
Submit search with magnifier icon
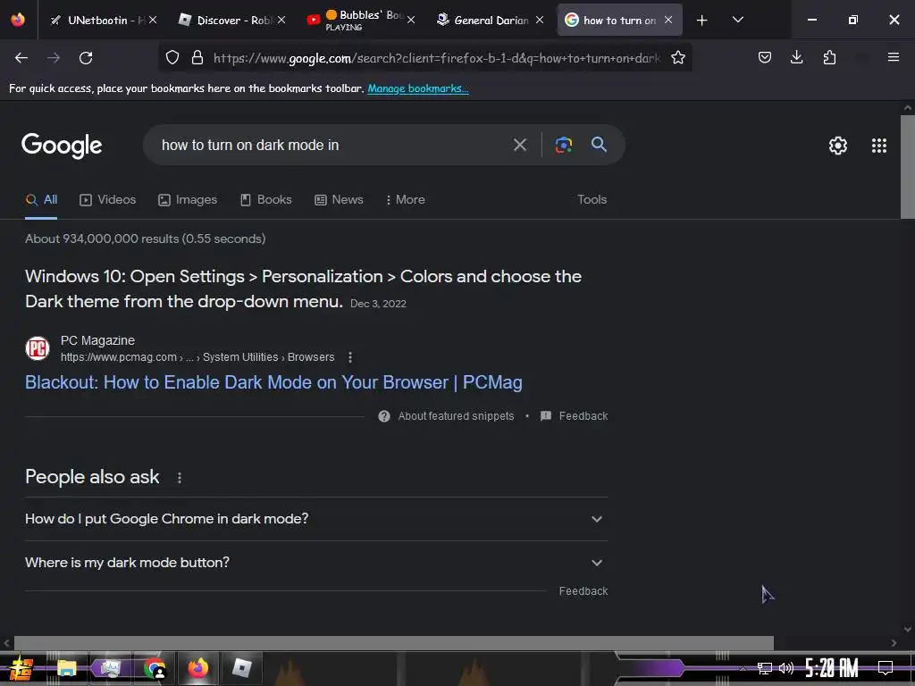pos(599,144)
